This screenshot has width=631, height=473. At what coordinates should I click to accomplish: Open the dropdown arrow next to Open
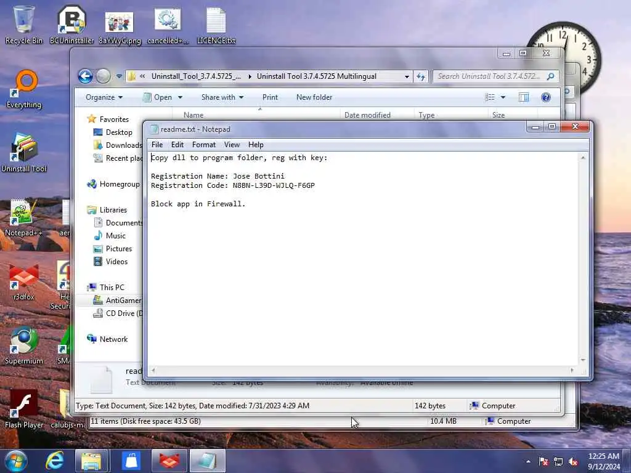181,97
